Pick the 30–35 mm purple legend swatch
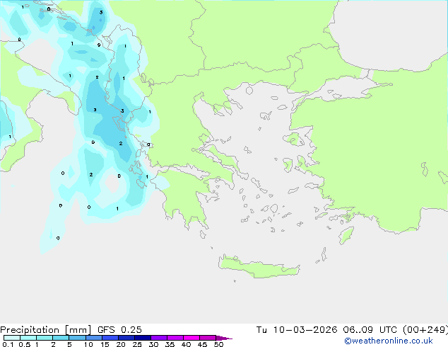 tap(158, 338)
